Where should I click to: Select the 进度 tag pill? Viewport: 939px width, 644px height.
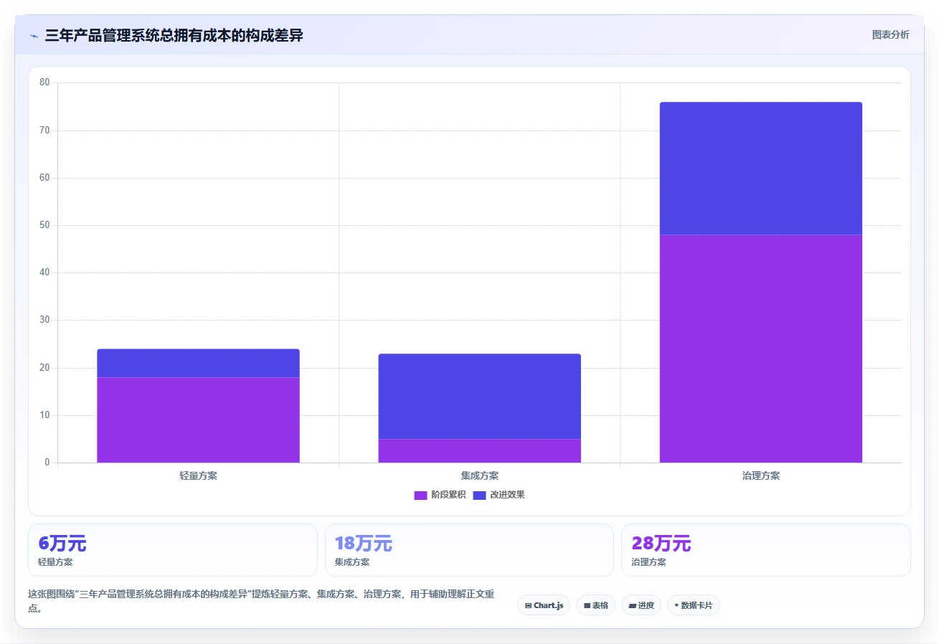click(x=641, y=605)
